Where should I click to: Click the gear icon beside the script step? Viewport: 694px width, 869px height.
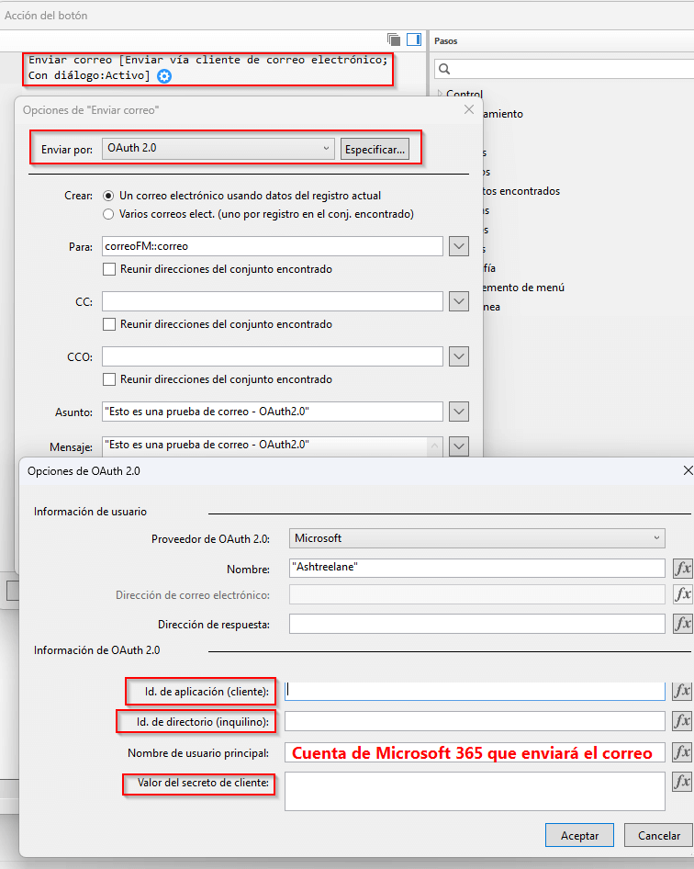pos(164,76)
